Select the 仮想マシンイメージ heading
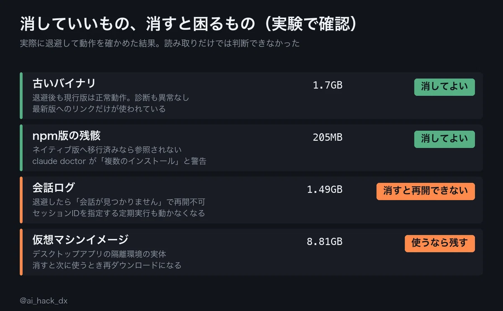The image size is (503, 311). 80,240
